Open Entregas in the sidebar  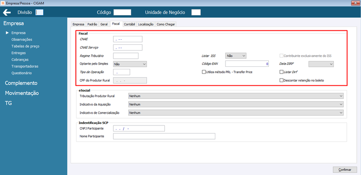(18, 53)
